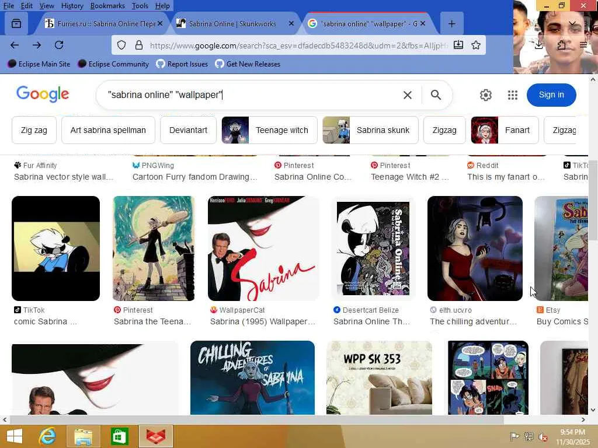Click the Google logo
This screenshot has height=448, width=598.
[x=43, y=94]
